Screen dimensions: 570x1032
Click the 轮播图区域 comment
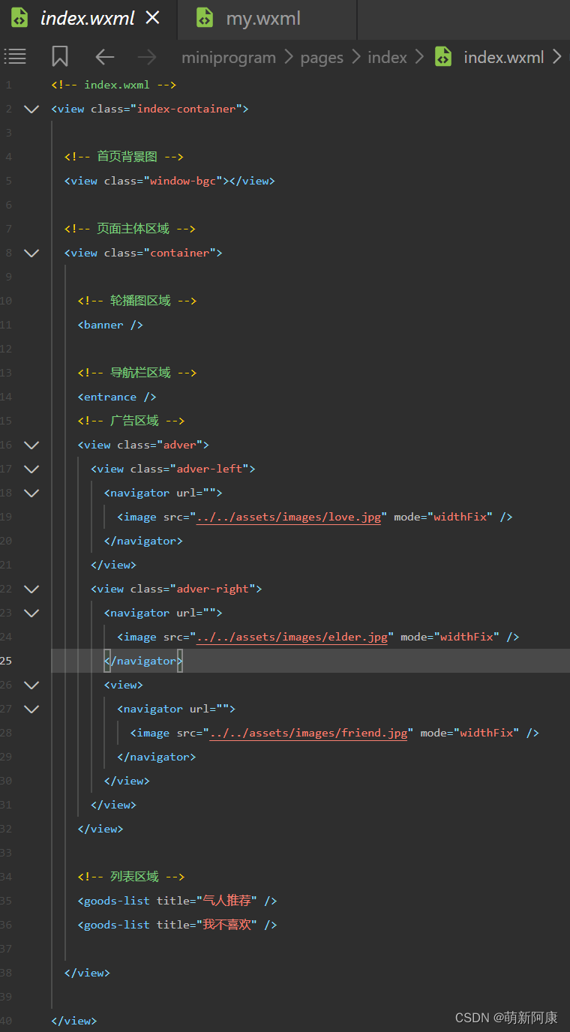[x=137, y=301]
